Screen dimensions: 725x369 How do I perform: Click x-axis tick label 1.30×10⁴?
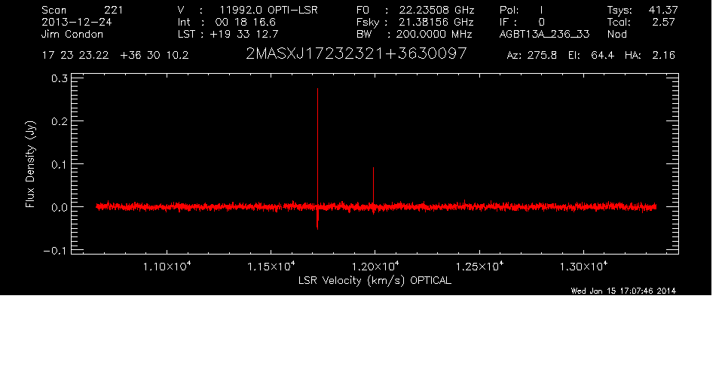point(583,266)
